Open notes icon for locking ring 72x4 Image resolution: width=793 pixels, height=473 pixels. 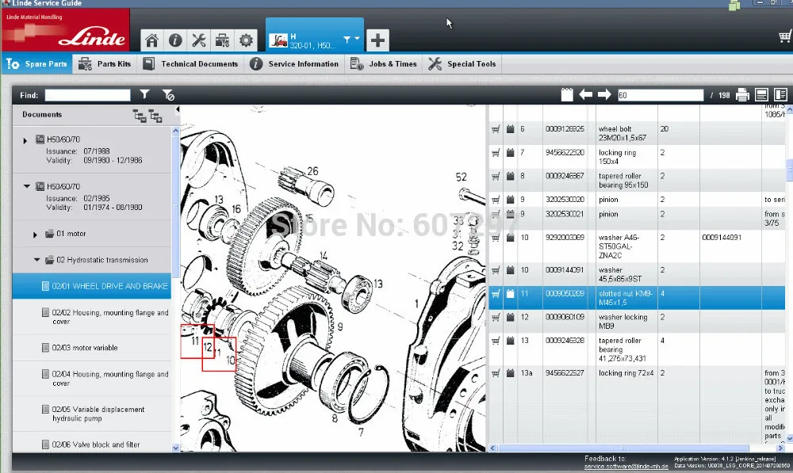pyautogui.click(x=510, y=373)
